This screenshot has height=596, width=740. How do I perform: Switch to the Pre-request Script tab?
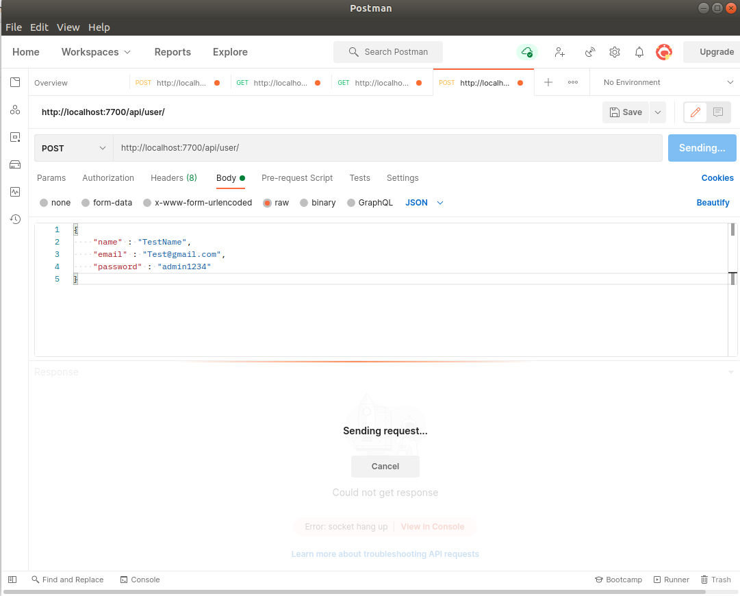[x=297, y=178]
